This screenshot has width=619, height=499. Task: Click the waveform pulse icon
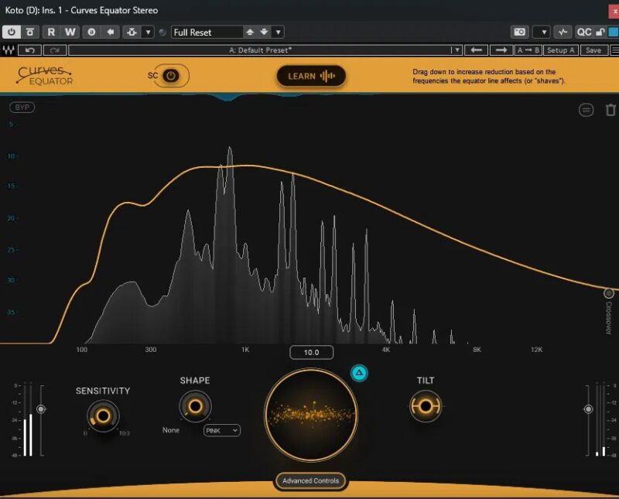pos(563,32)
